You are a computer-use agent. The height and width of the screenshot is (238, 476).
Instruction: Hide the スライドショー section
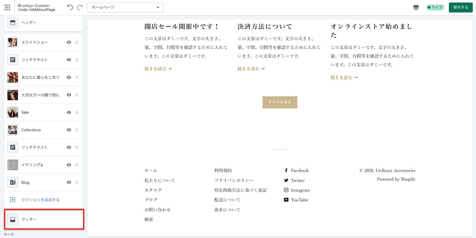69,42
